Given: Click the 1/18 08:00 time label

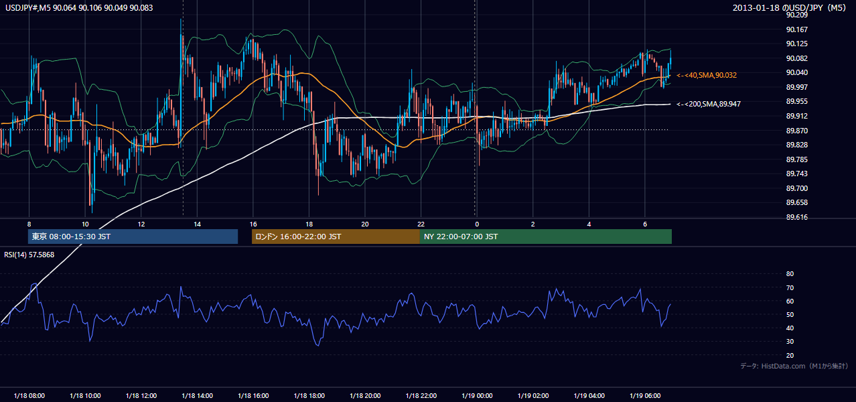Looking at the screenshot, I should 29,396.
